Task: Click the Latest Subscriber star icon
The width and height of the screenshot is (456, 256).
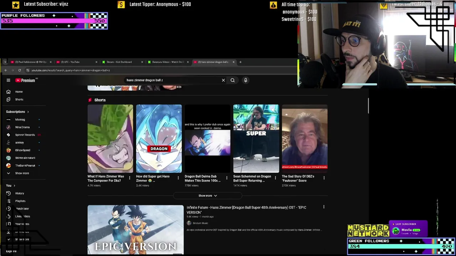Action: pos(15,5)
